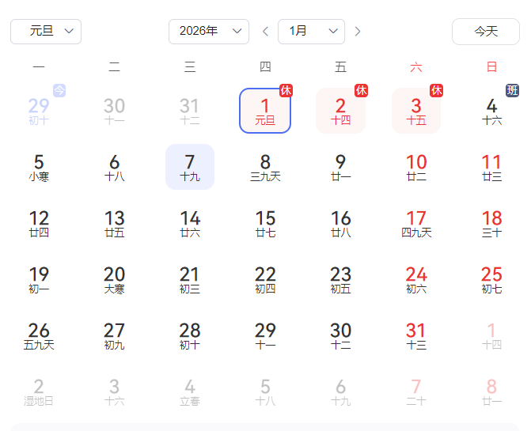Image resolution: width=531 pixels, height=431 pixels.
Task: Go to next month with right arrow
Action: click(x=358, y=32)
